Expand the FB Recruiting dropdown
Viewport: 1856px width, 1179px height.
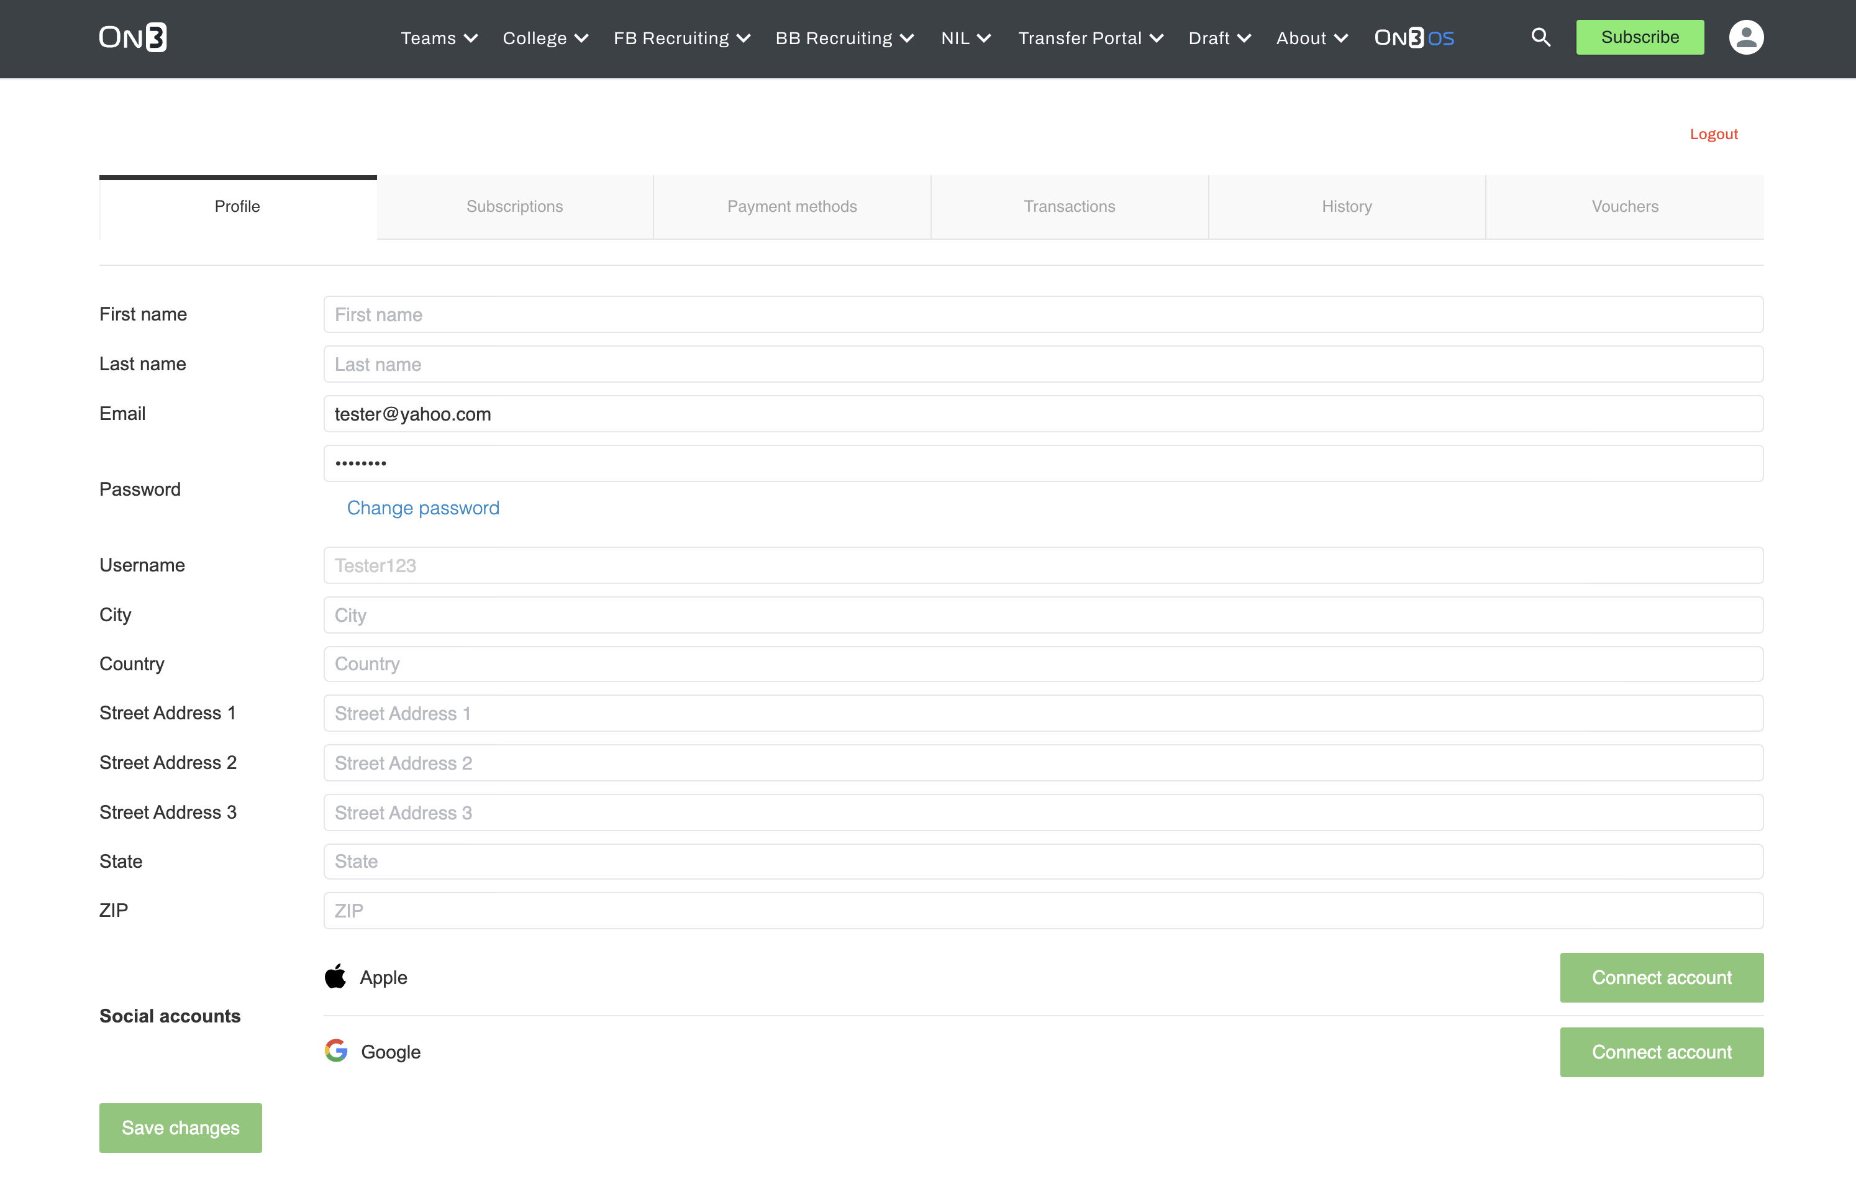[681, 38]
